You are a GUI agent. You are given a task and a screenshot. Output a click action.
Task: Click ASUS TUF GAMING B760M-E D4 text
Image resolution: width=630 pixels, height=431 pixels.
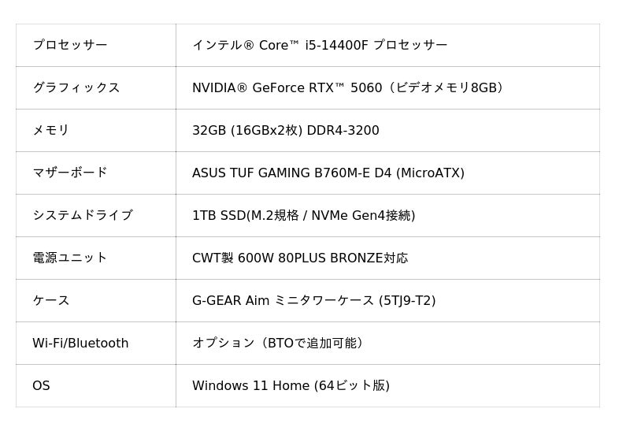(x=328, y=173)
